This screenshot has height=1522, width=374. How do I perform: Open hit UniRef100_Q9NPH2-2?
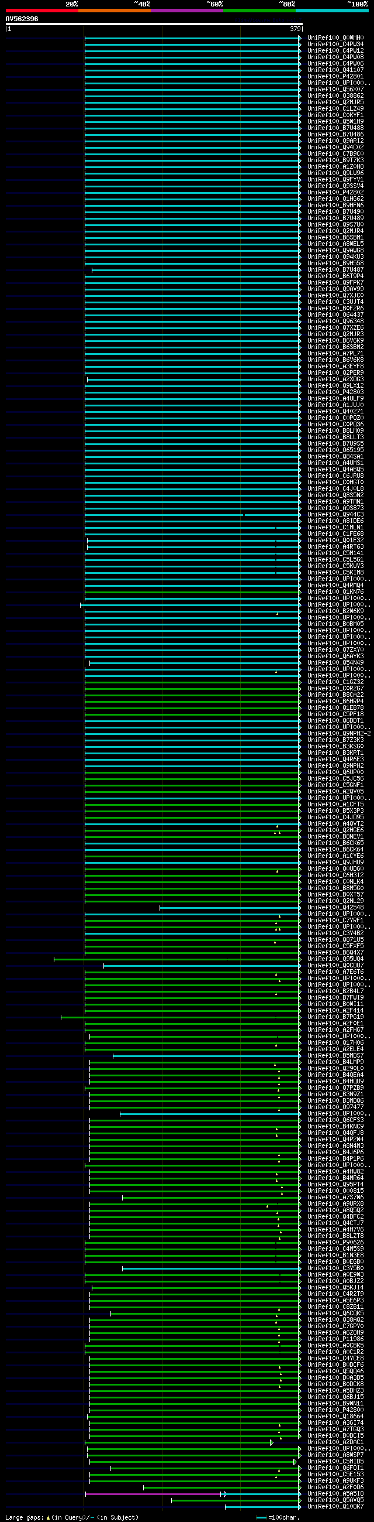[339, 734]
